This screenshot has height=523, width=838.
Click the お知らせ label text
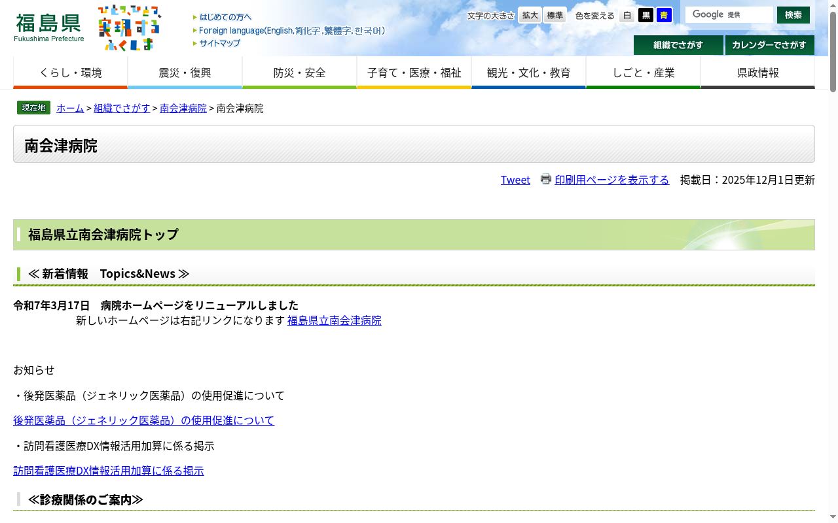[34, 370]
